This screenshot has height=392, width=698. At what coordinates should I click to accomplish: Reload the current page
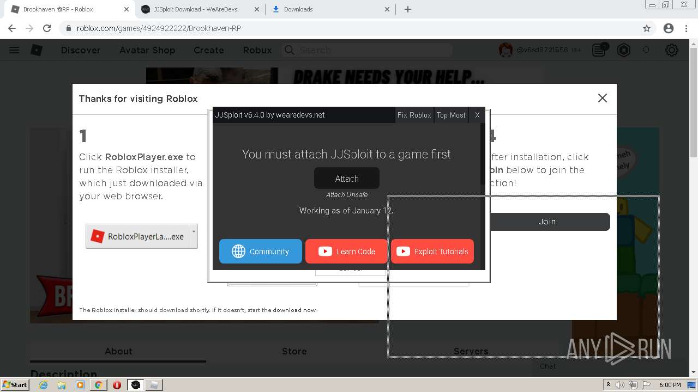point(47,28)
